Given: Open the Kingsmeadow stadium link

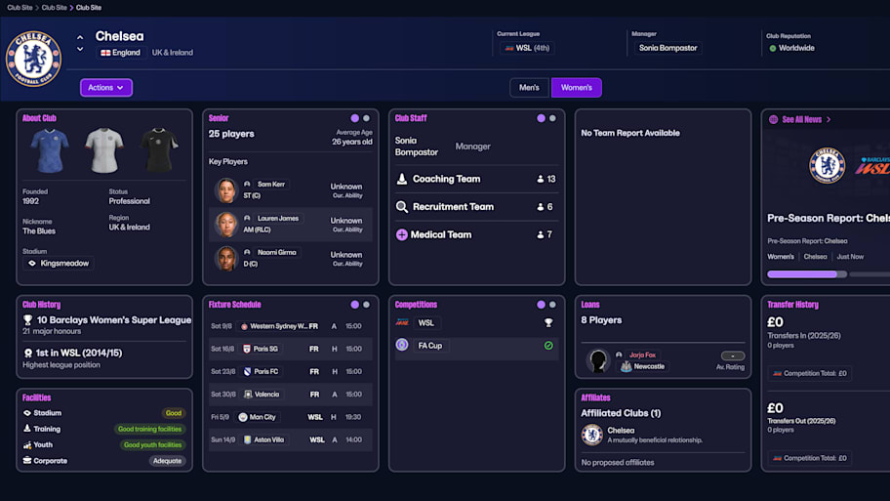Looking at the screenshot, I should coord(59,264).
